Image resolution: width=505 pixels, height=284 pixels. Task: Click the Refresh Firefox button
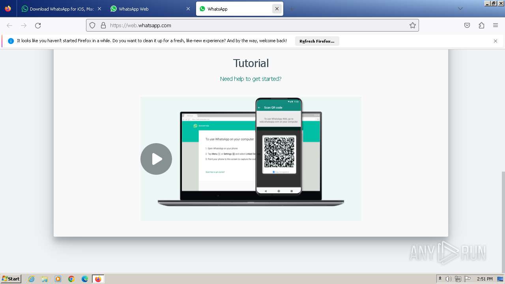tap(317, 41)
